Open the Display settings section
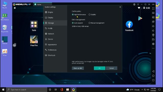Viewport: 163px width, 92px height. click(x=55, y=18)
